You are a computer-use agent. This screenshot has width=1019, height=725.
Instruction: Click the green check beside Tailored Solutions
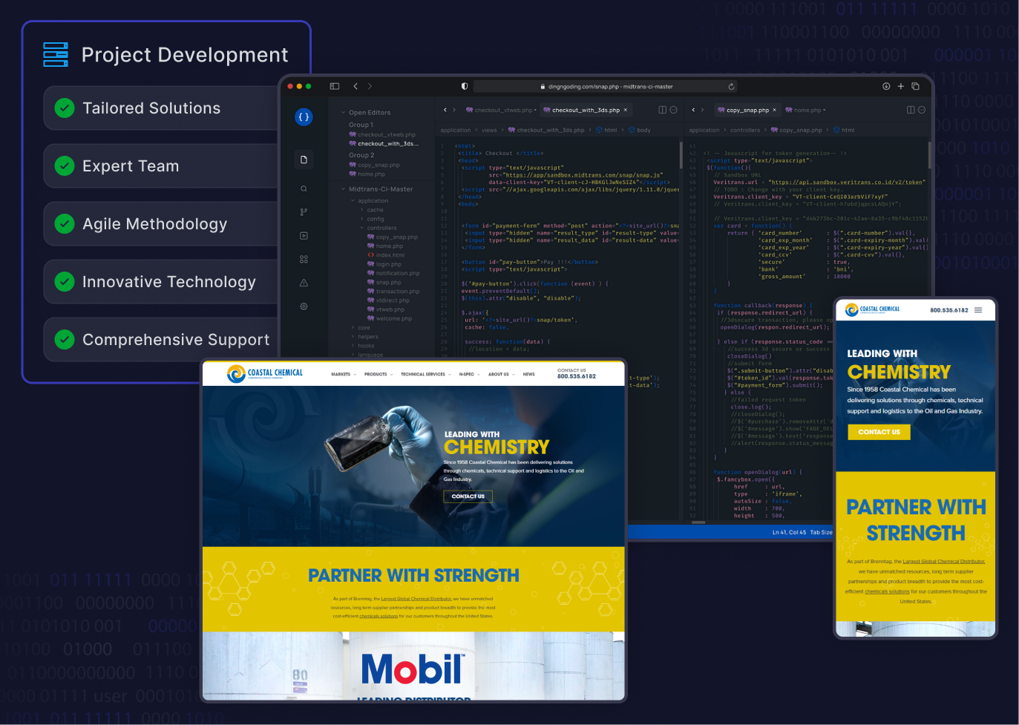pyautogui.click(x=65, y=108)
